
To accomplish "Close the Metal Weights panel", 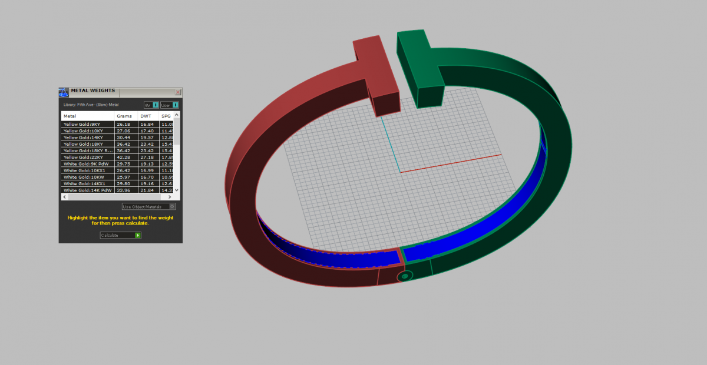I will tap(178, 92).
